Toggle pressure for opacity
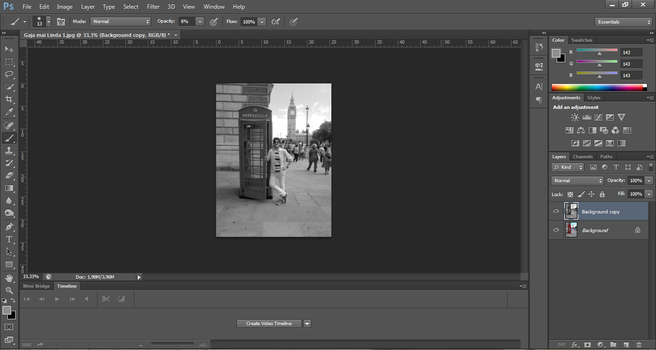The height and width of the screenshot is (350, 656). point(214,22)
